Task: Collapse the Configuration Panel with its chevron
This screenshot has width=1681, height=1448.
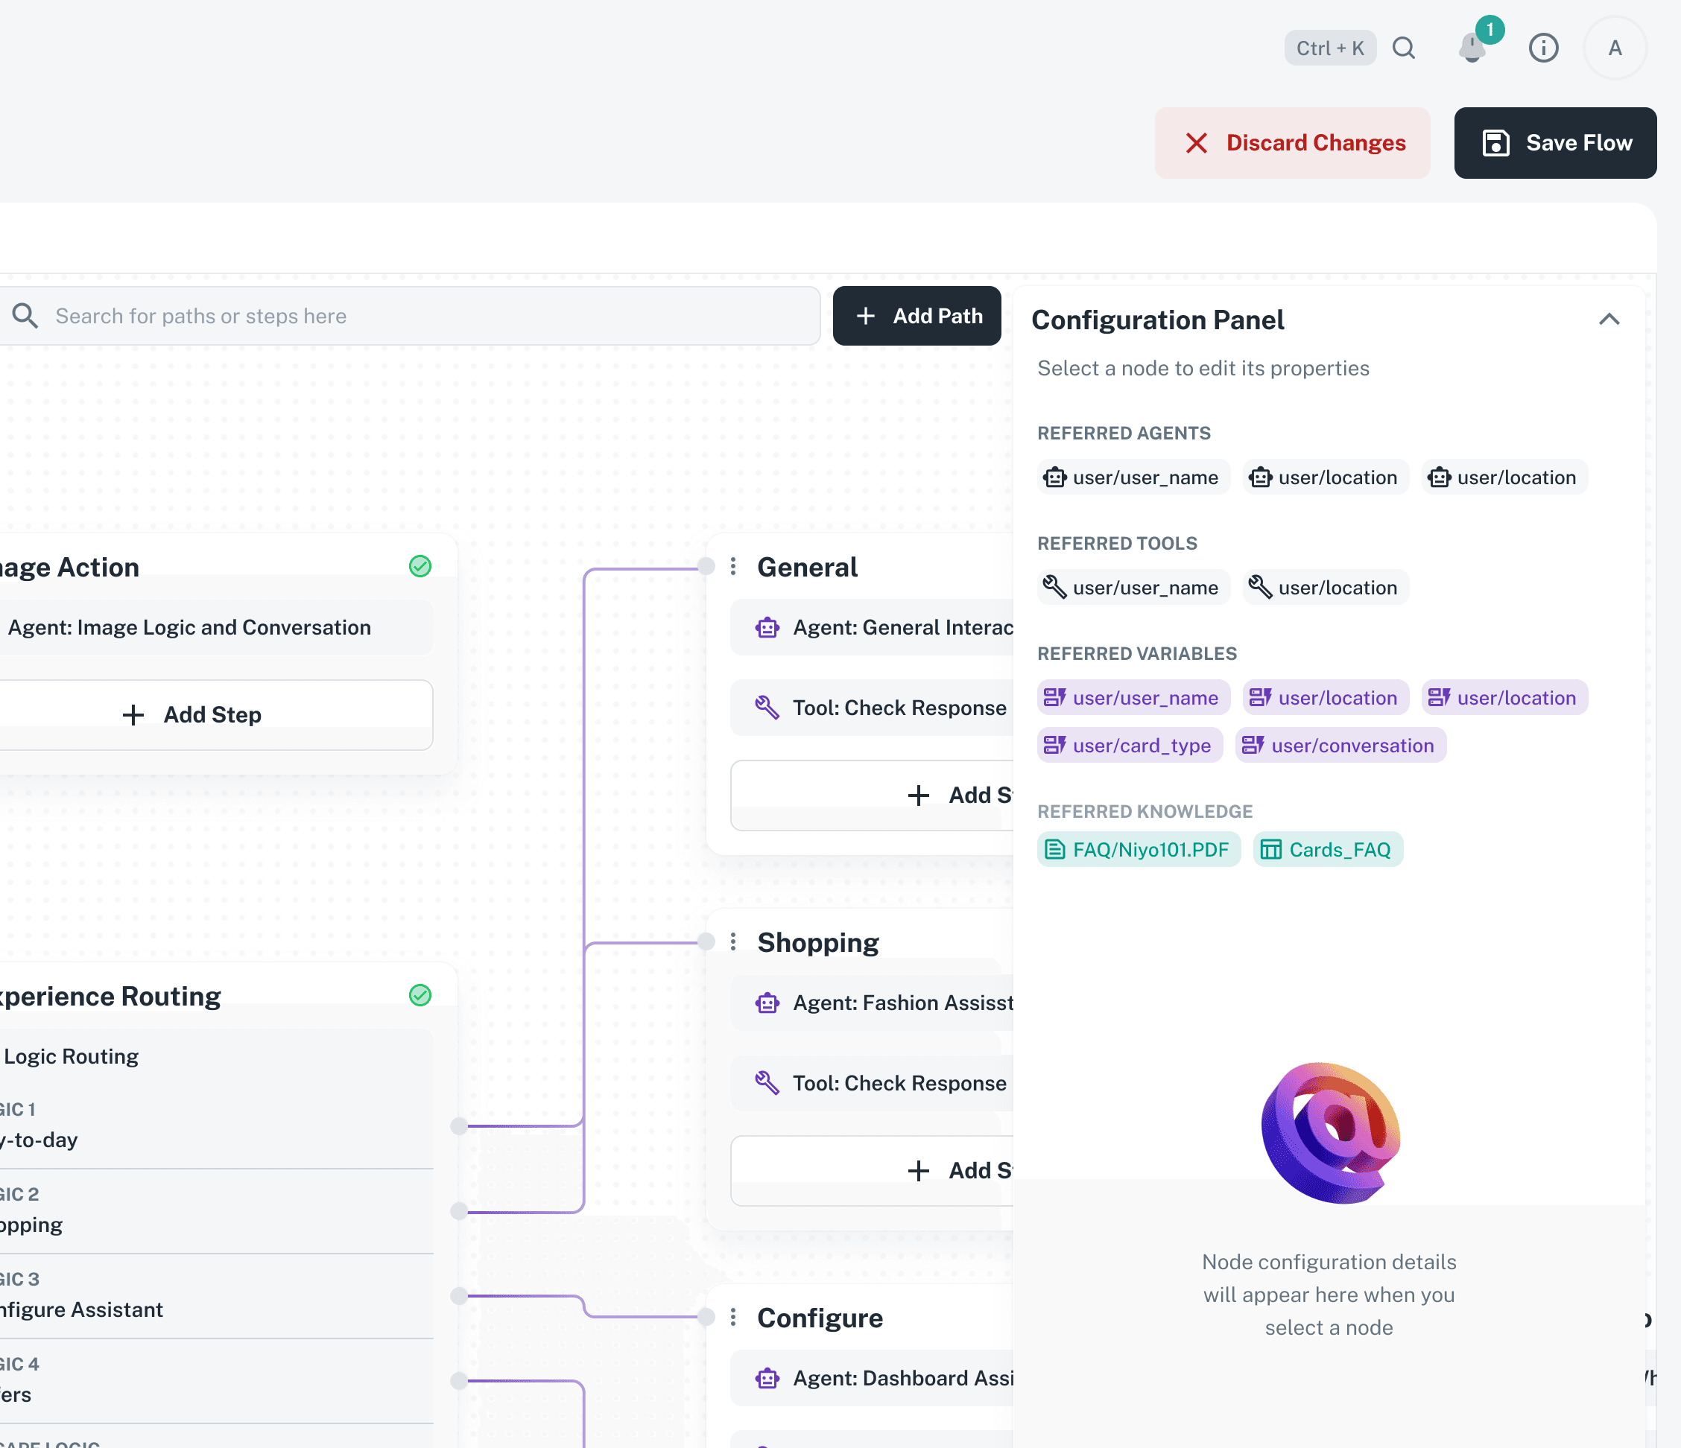Action: point(1609,320)
